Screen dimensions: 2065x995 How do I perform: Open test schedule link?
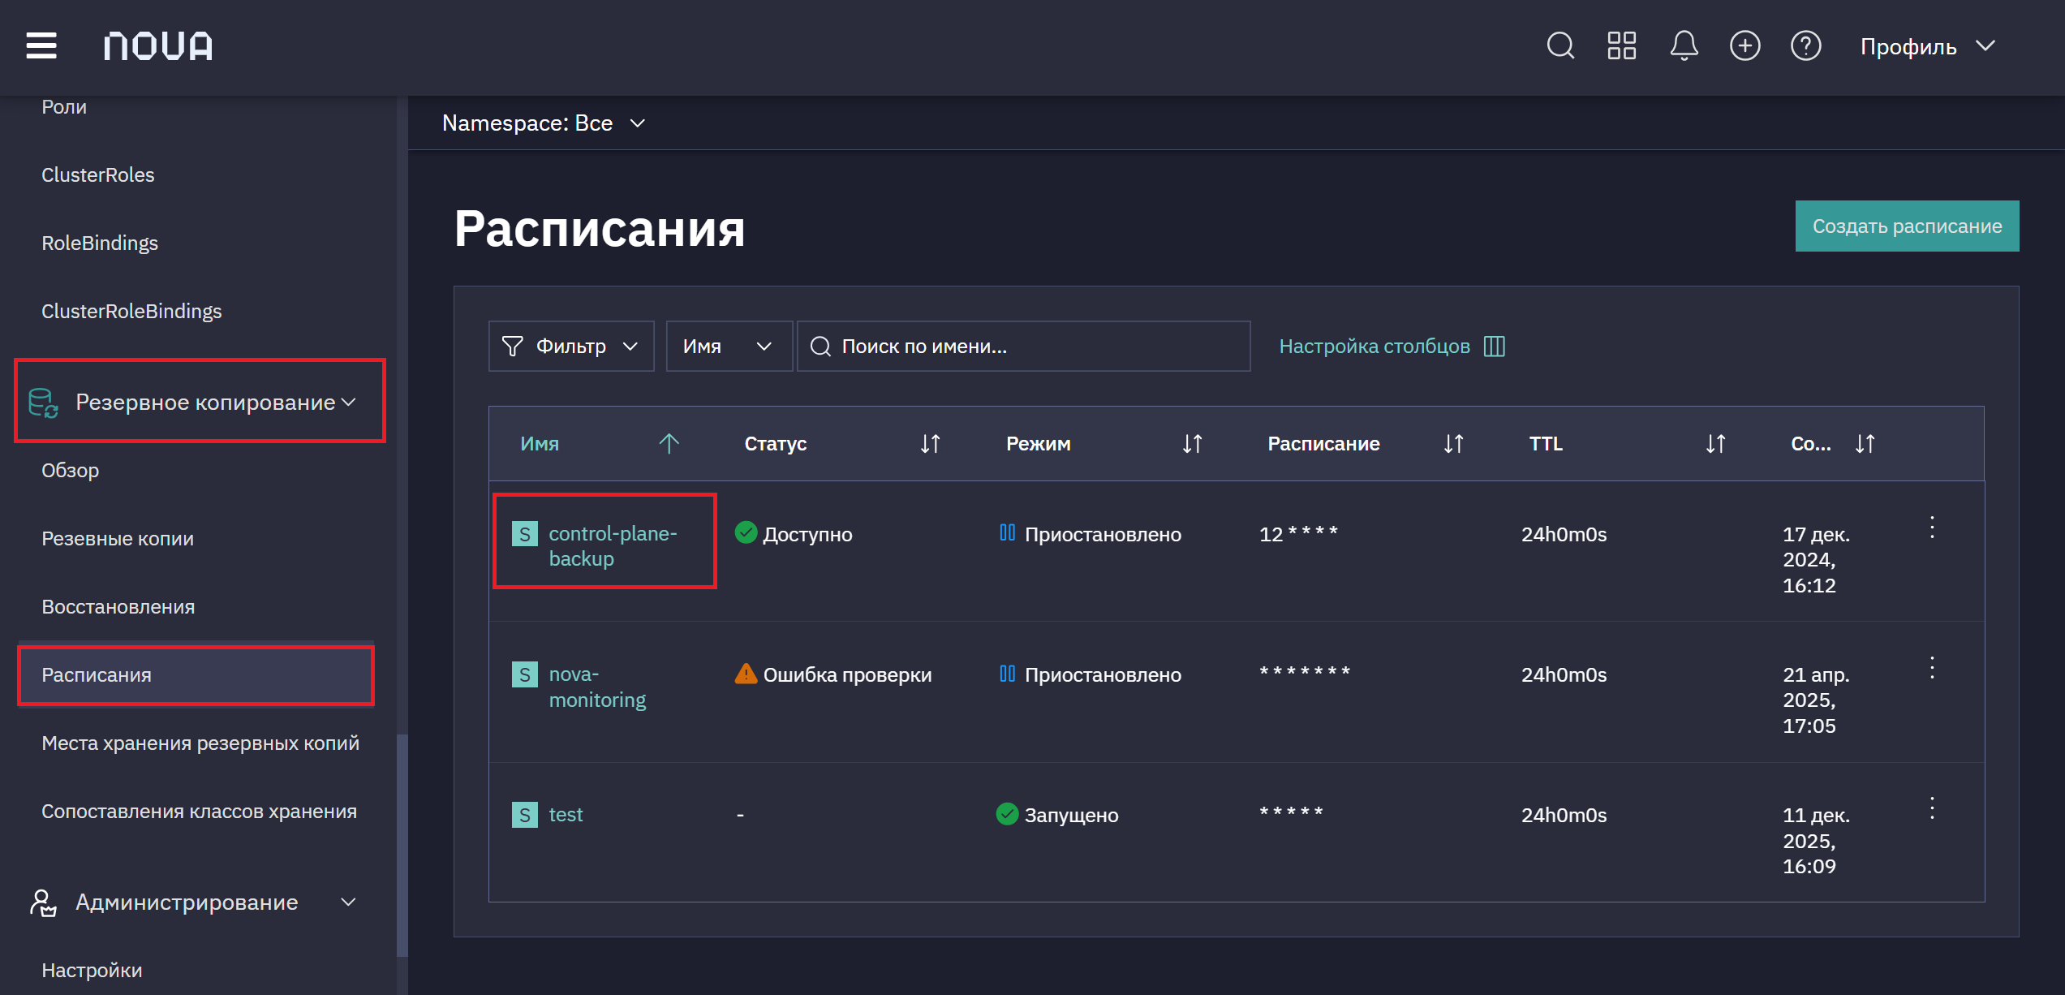pyautogui.click(x=566, y=815)
